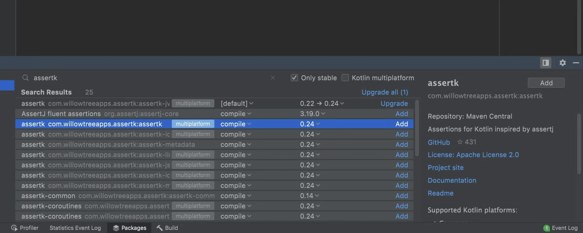
Task: Open scope dropdown for assertk-common
Action: pyautogui.click(x=236, y=196)
